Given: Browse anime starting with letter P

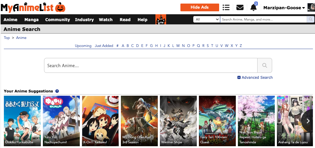Looking at the screenshot, I should click(194, 46).
